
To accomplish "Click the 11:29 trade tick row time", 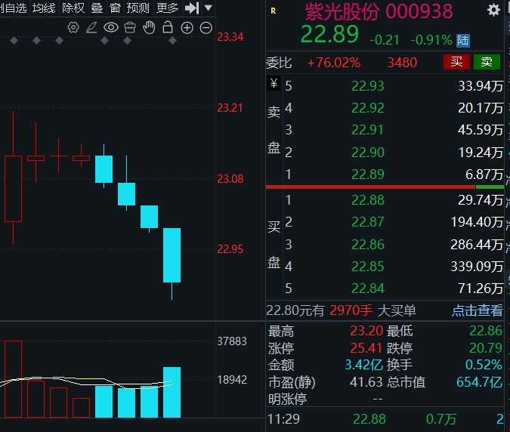I will click(x=283, y=419).
